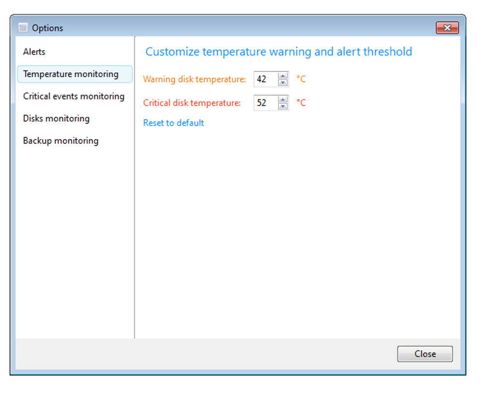Open the Alerts options section
This screenshot has height=394, width=493.
pos(34,52)
